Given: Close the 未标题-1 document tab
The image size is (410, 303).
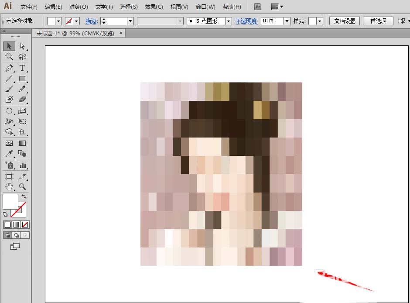Looking at the screenshot, I should pyautogui.click(x=120, y=33).
